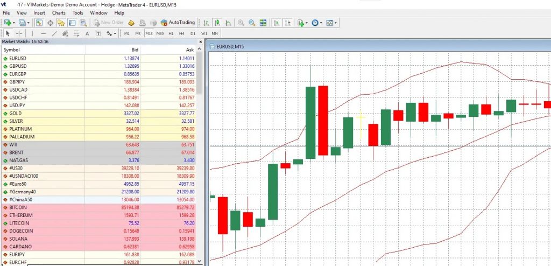Open the Templates dropdown arrow
This screenshot has width=551, height=266.
point(336,23)
